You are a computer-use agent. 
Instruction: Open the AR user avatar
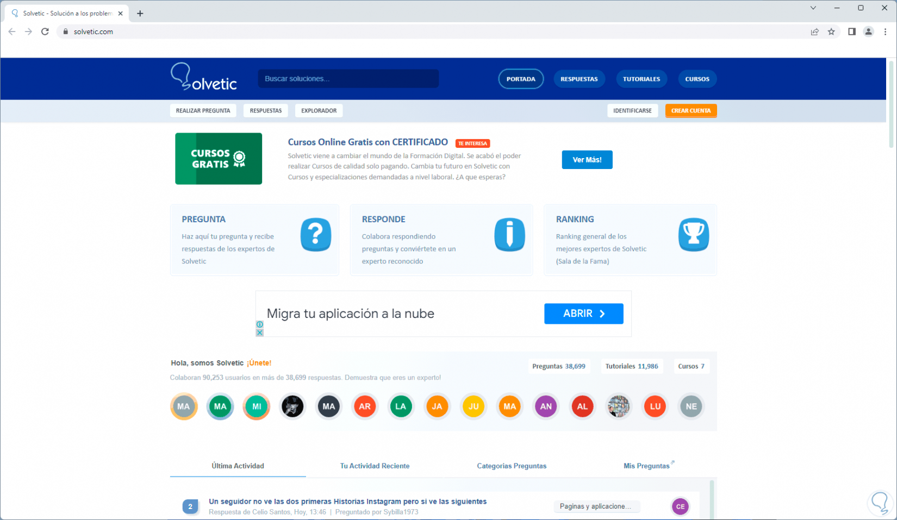point(365,406)
